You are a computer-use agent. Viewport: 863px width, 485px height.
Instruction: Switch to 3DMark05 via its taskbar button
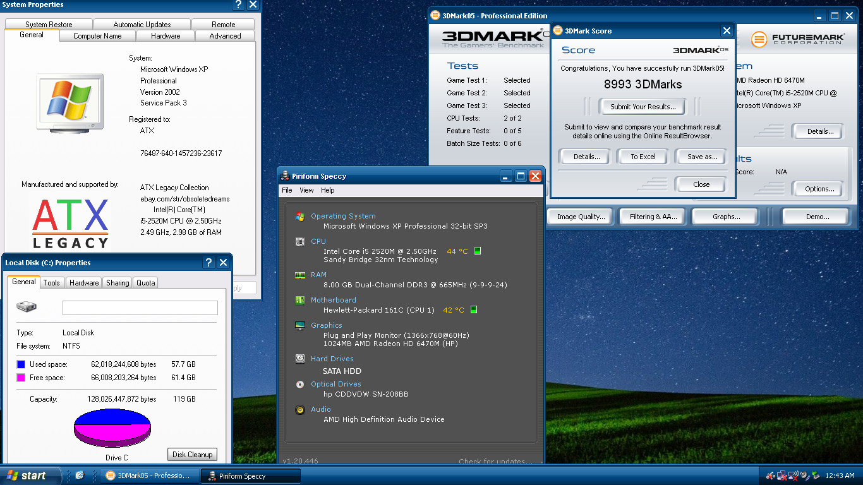coord(150,476)
